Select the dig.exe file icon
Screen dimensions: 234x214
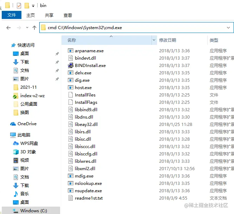tap(71, 80)
